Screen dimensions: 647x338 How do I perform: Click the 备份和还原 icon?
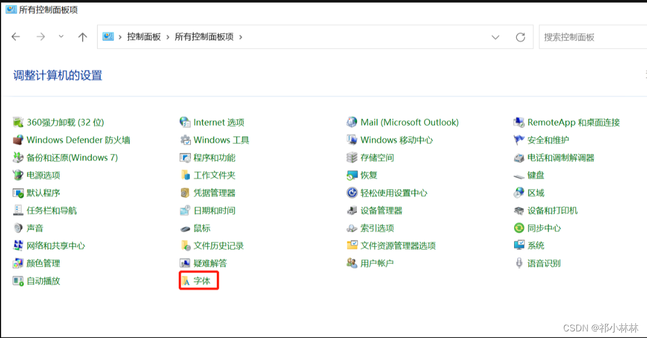18,158
